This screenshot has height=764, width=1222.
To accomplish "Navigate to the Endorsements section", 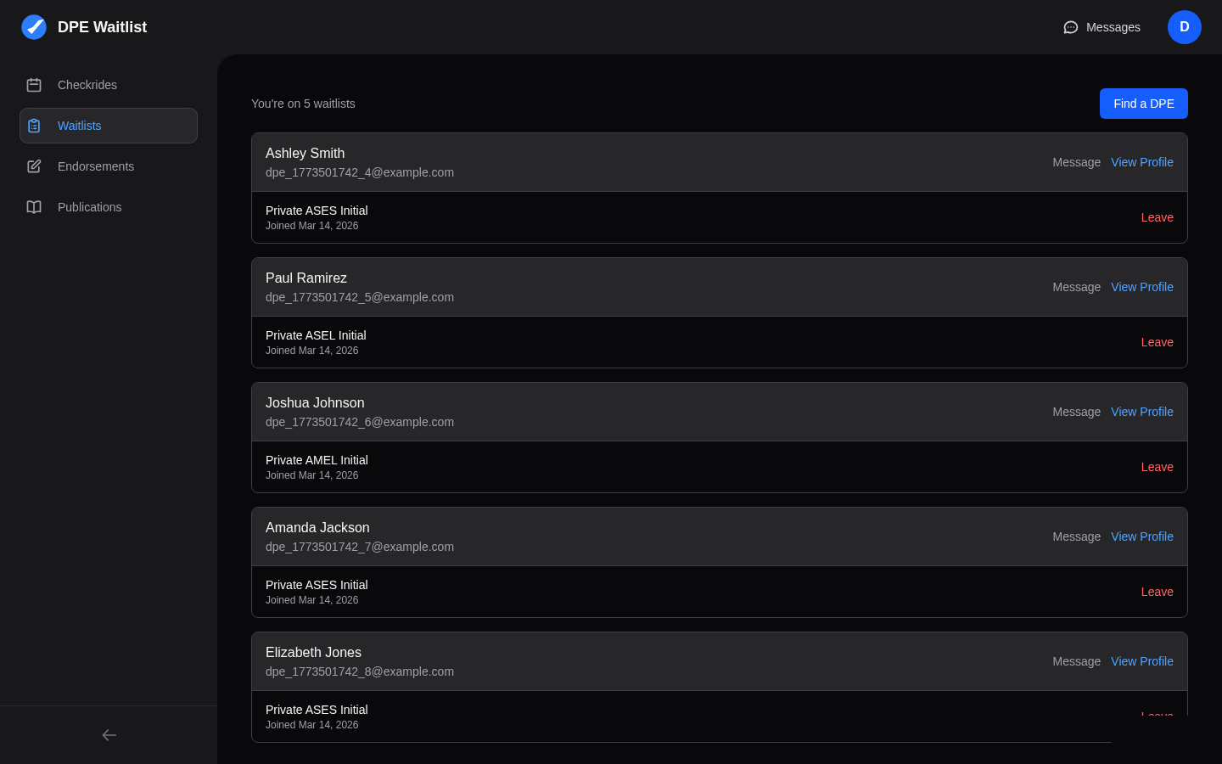I will [96, 166].
